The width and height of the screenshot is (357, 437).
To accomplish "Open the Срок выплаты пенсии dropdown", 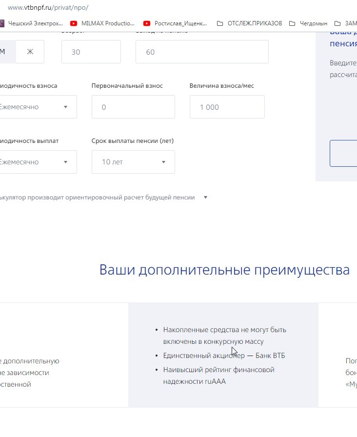I will coord(133,162).
